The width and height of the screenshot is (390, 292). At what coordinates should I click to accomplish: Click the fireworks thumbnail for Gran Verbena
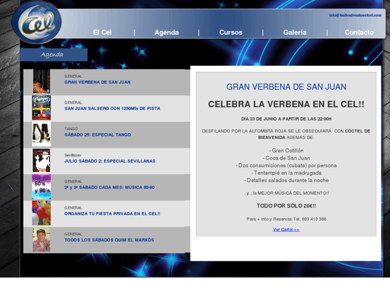[41, 82]
